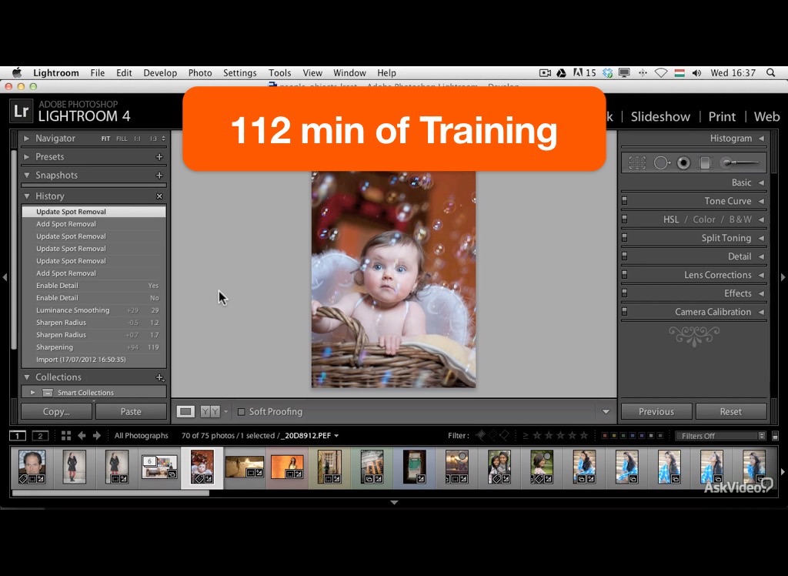
Task: Select the Luminance Smoothing history step
Action: [73, 310]
